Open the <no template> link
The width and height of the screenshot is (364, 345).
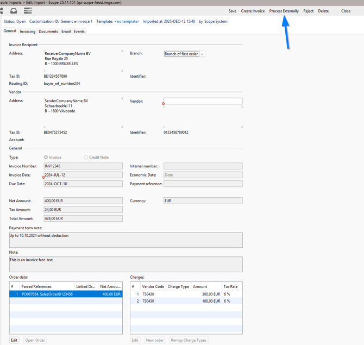click(127, 22)
